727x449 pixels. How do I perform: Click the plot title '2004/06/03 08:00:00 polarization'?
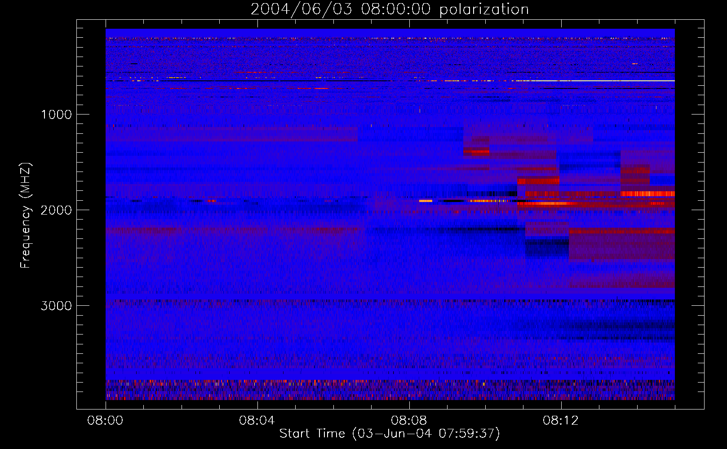pyautogui.click(x=390, y=9)
